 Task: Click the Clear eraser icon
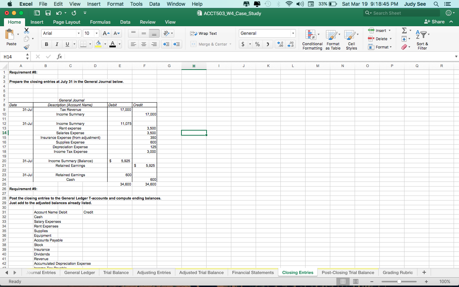coord(404,47)
